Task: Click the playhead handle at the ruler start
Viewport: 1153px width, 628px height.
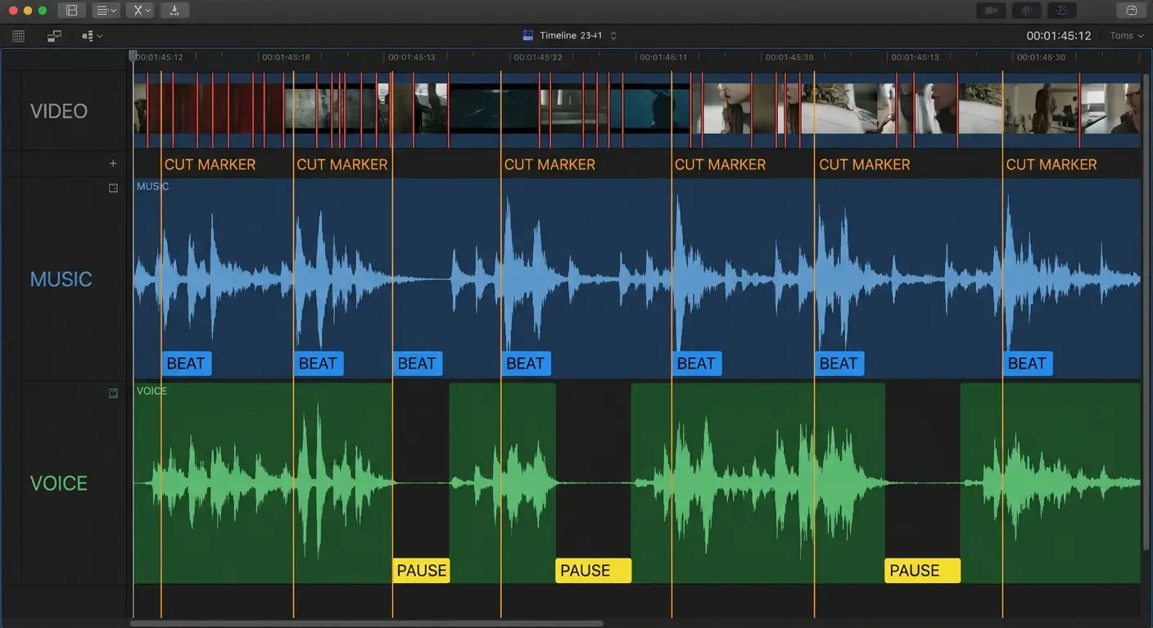Action: click(x=133, y=56)
